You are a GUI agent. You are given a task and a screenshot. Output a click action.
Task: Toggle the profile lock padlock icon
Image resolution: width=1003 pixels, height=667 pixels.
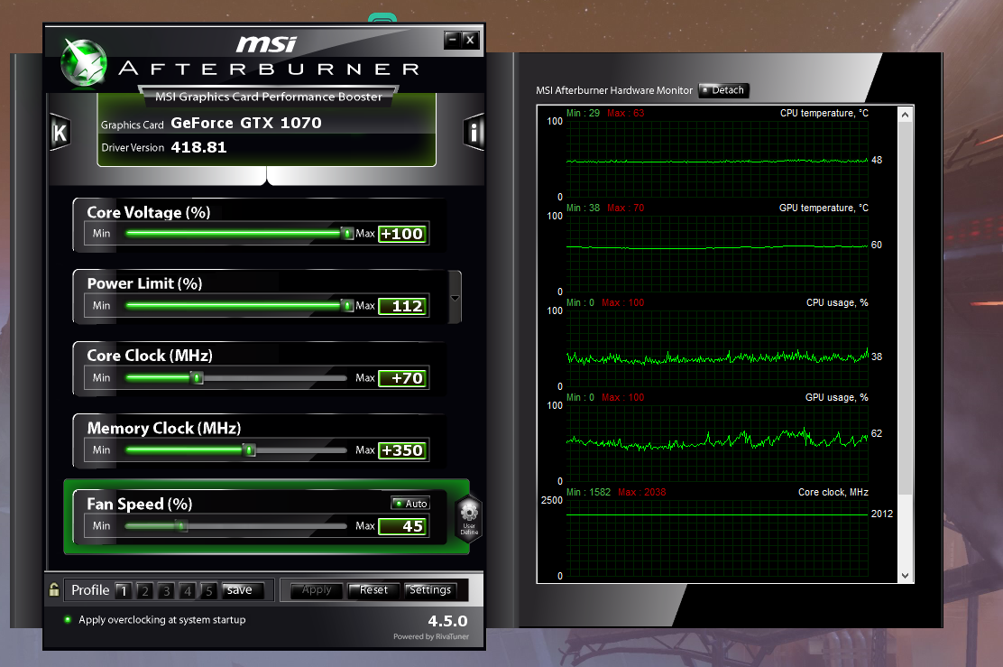[x=54, y=589]
